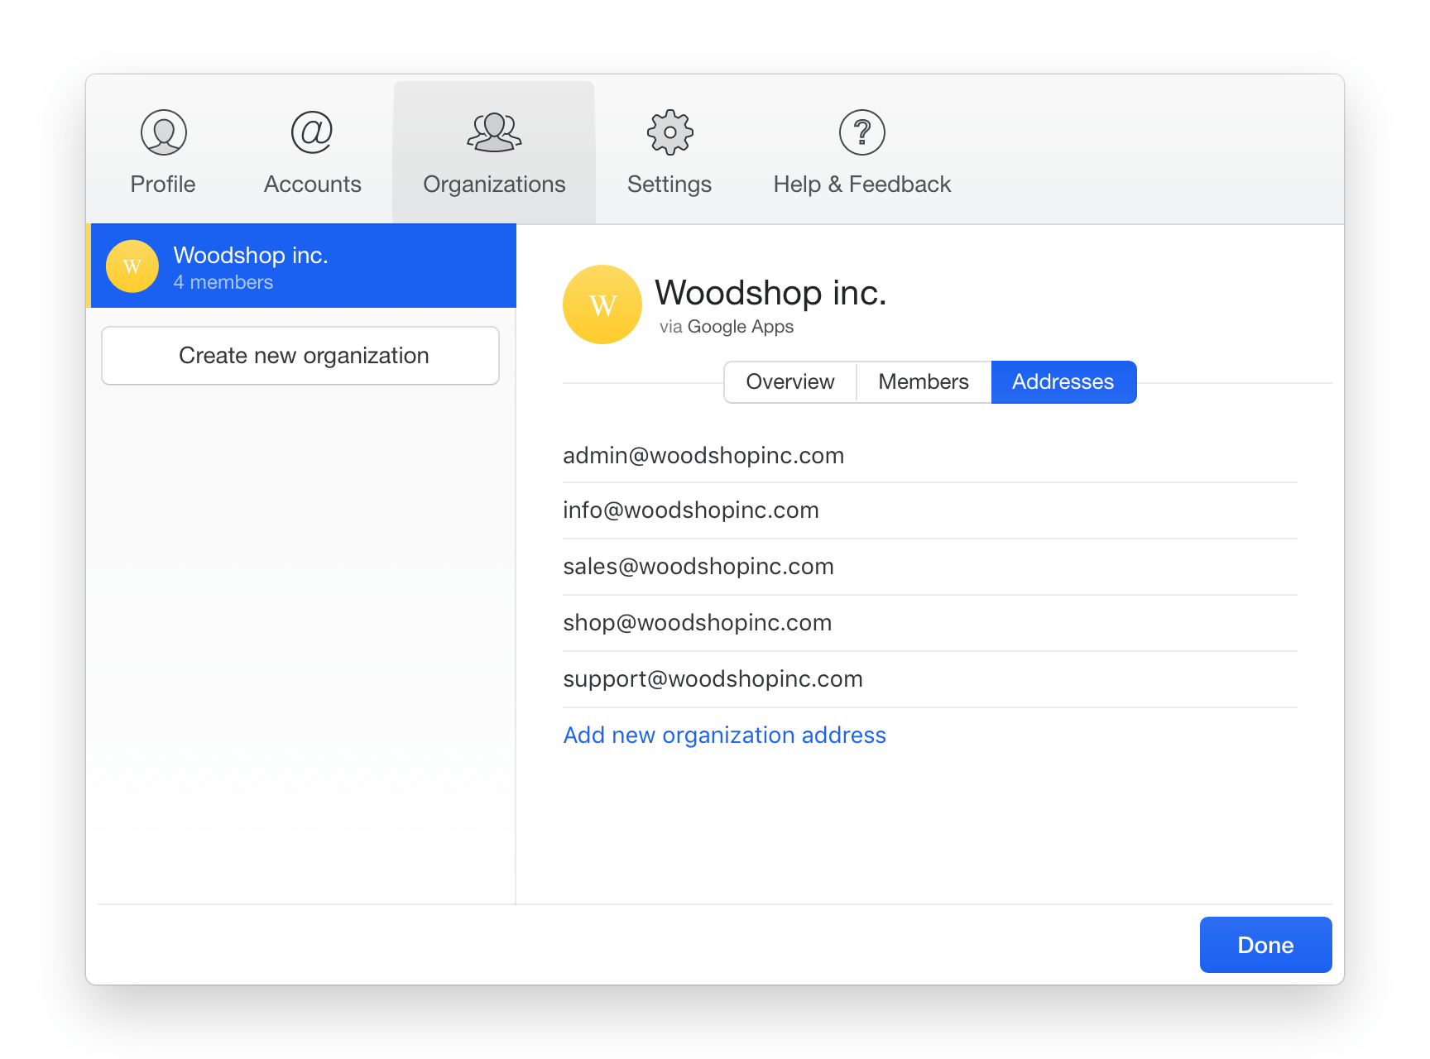
Task: Click the Help question mark icon
Action: point(862,132)
